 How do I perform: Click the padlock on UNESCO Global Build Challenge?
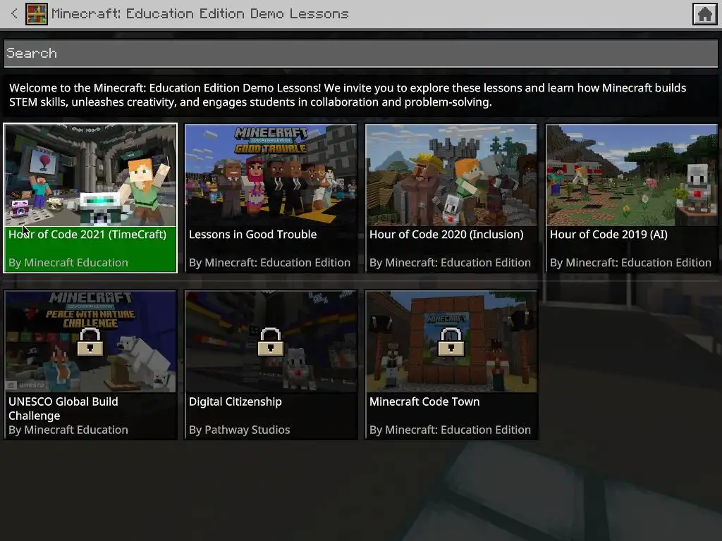[90, 342]
